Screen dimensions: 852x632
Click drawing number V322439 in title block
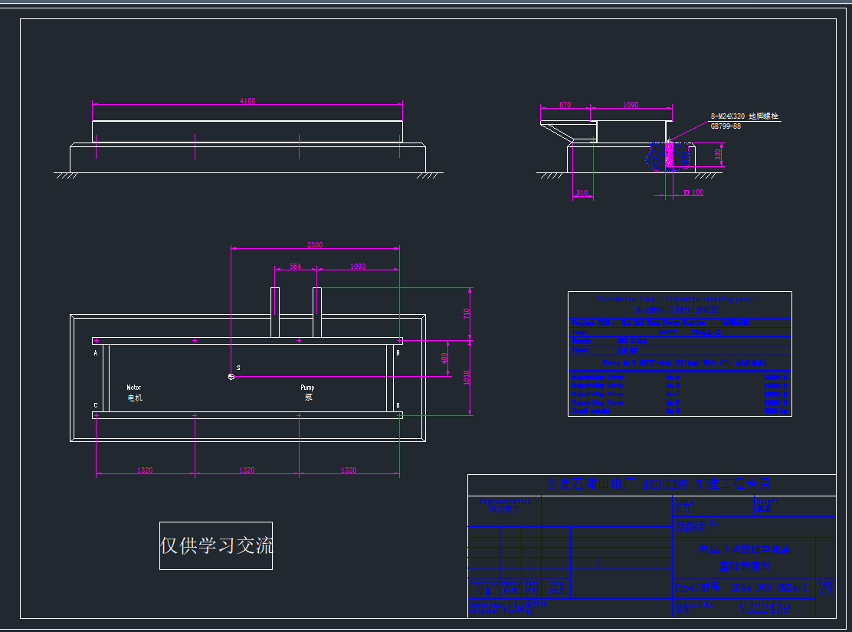tap(763, 608)
